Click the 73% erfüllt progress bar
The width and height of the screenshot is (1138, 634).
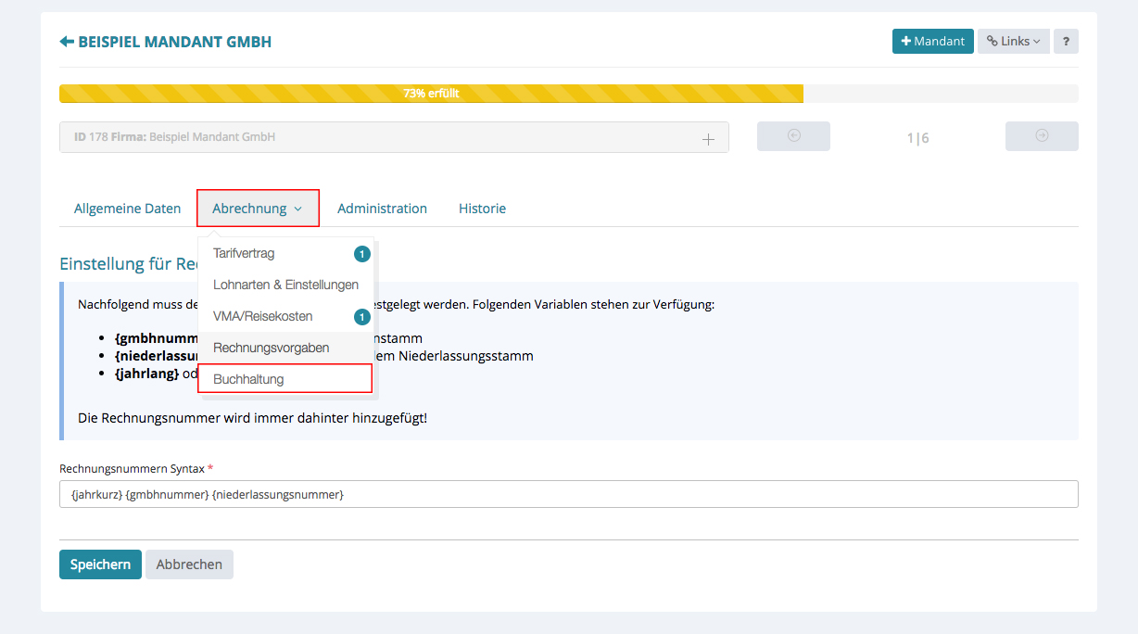point(431,94)
